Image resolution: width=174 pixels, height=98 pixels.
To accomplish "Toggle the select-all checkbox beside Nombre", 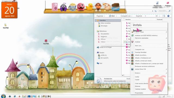I will tap(124, 20).
